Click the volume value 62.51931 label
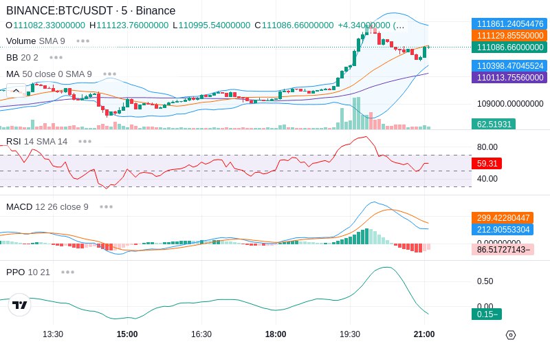Viewport: 550px width, 344px height. coord(494,124)
